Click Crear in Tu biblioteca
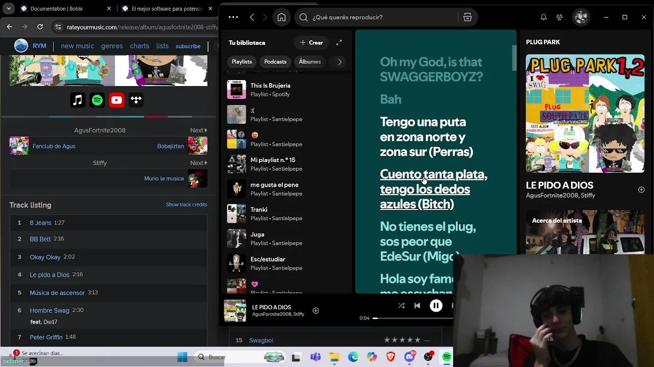This screenshot has width=654, height=367. coord(311,43)
